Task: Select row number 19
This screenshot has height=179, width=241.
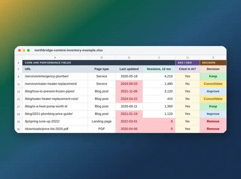Action: click(x=18, y=91)
